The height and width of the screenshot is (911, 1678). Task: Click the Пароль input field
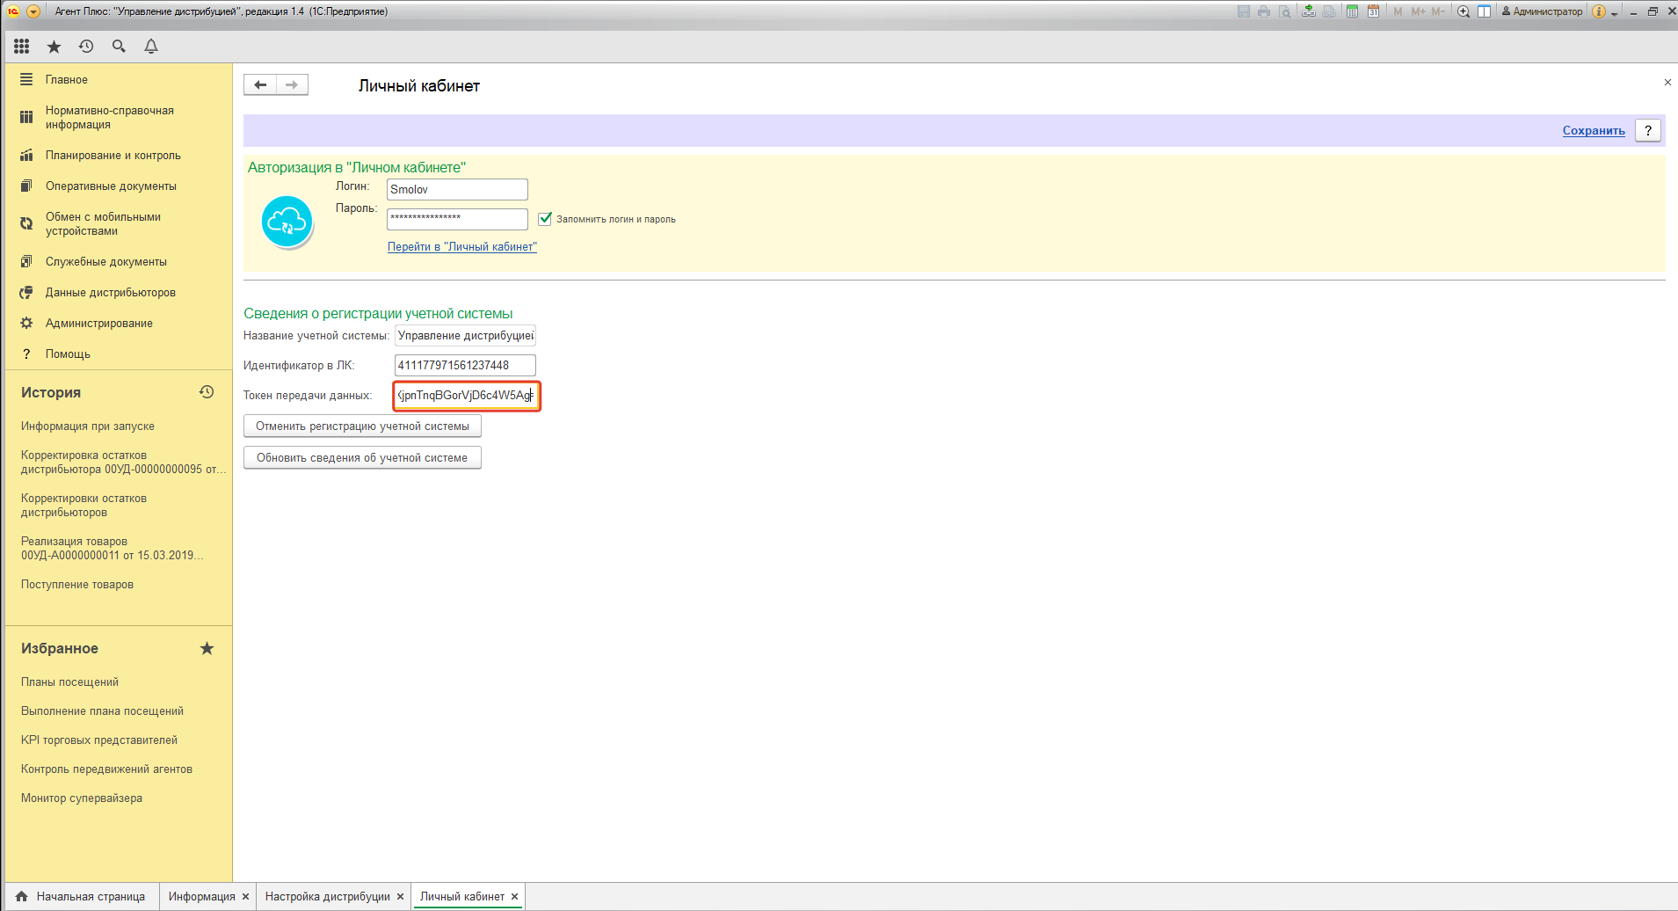[x=457, y=219]
